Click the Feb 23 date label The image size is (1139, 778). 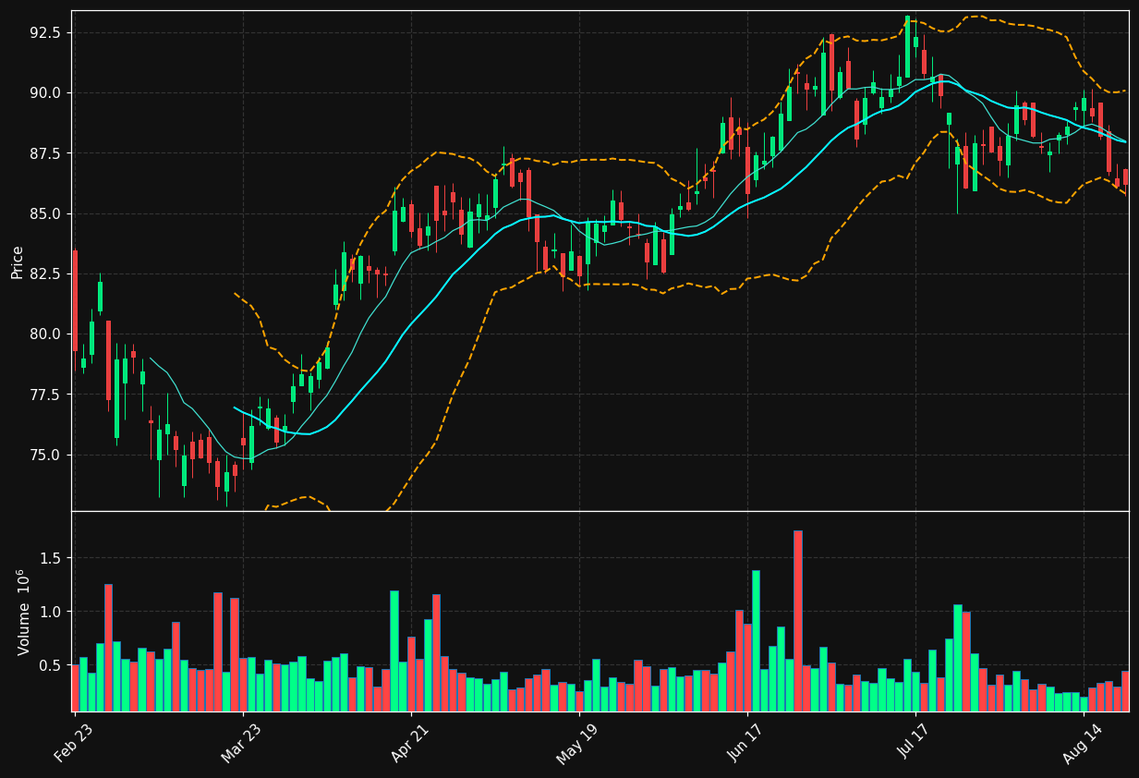tap(73, 742)
